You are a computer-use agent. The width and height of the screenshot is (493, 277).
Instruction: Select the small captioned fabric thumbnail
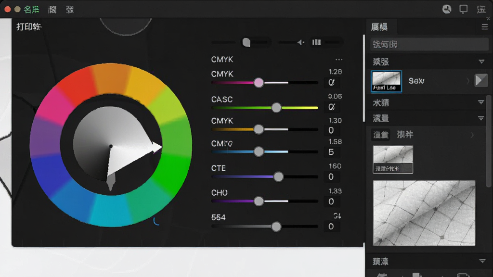pyautogui.click(x=393, y=159)
